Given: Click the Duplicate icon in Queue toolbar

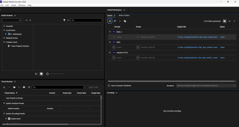Looking at the screenshot, I should (125, 21).
